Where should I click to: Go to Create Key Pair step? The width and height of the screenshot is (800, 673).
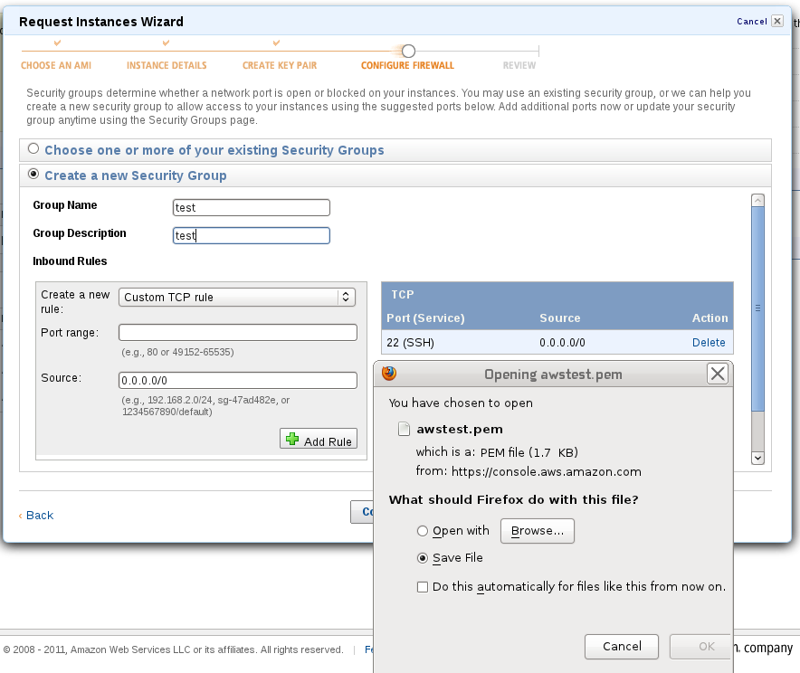280,65
